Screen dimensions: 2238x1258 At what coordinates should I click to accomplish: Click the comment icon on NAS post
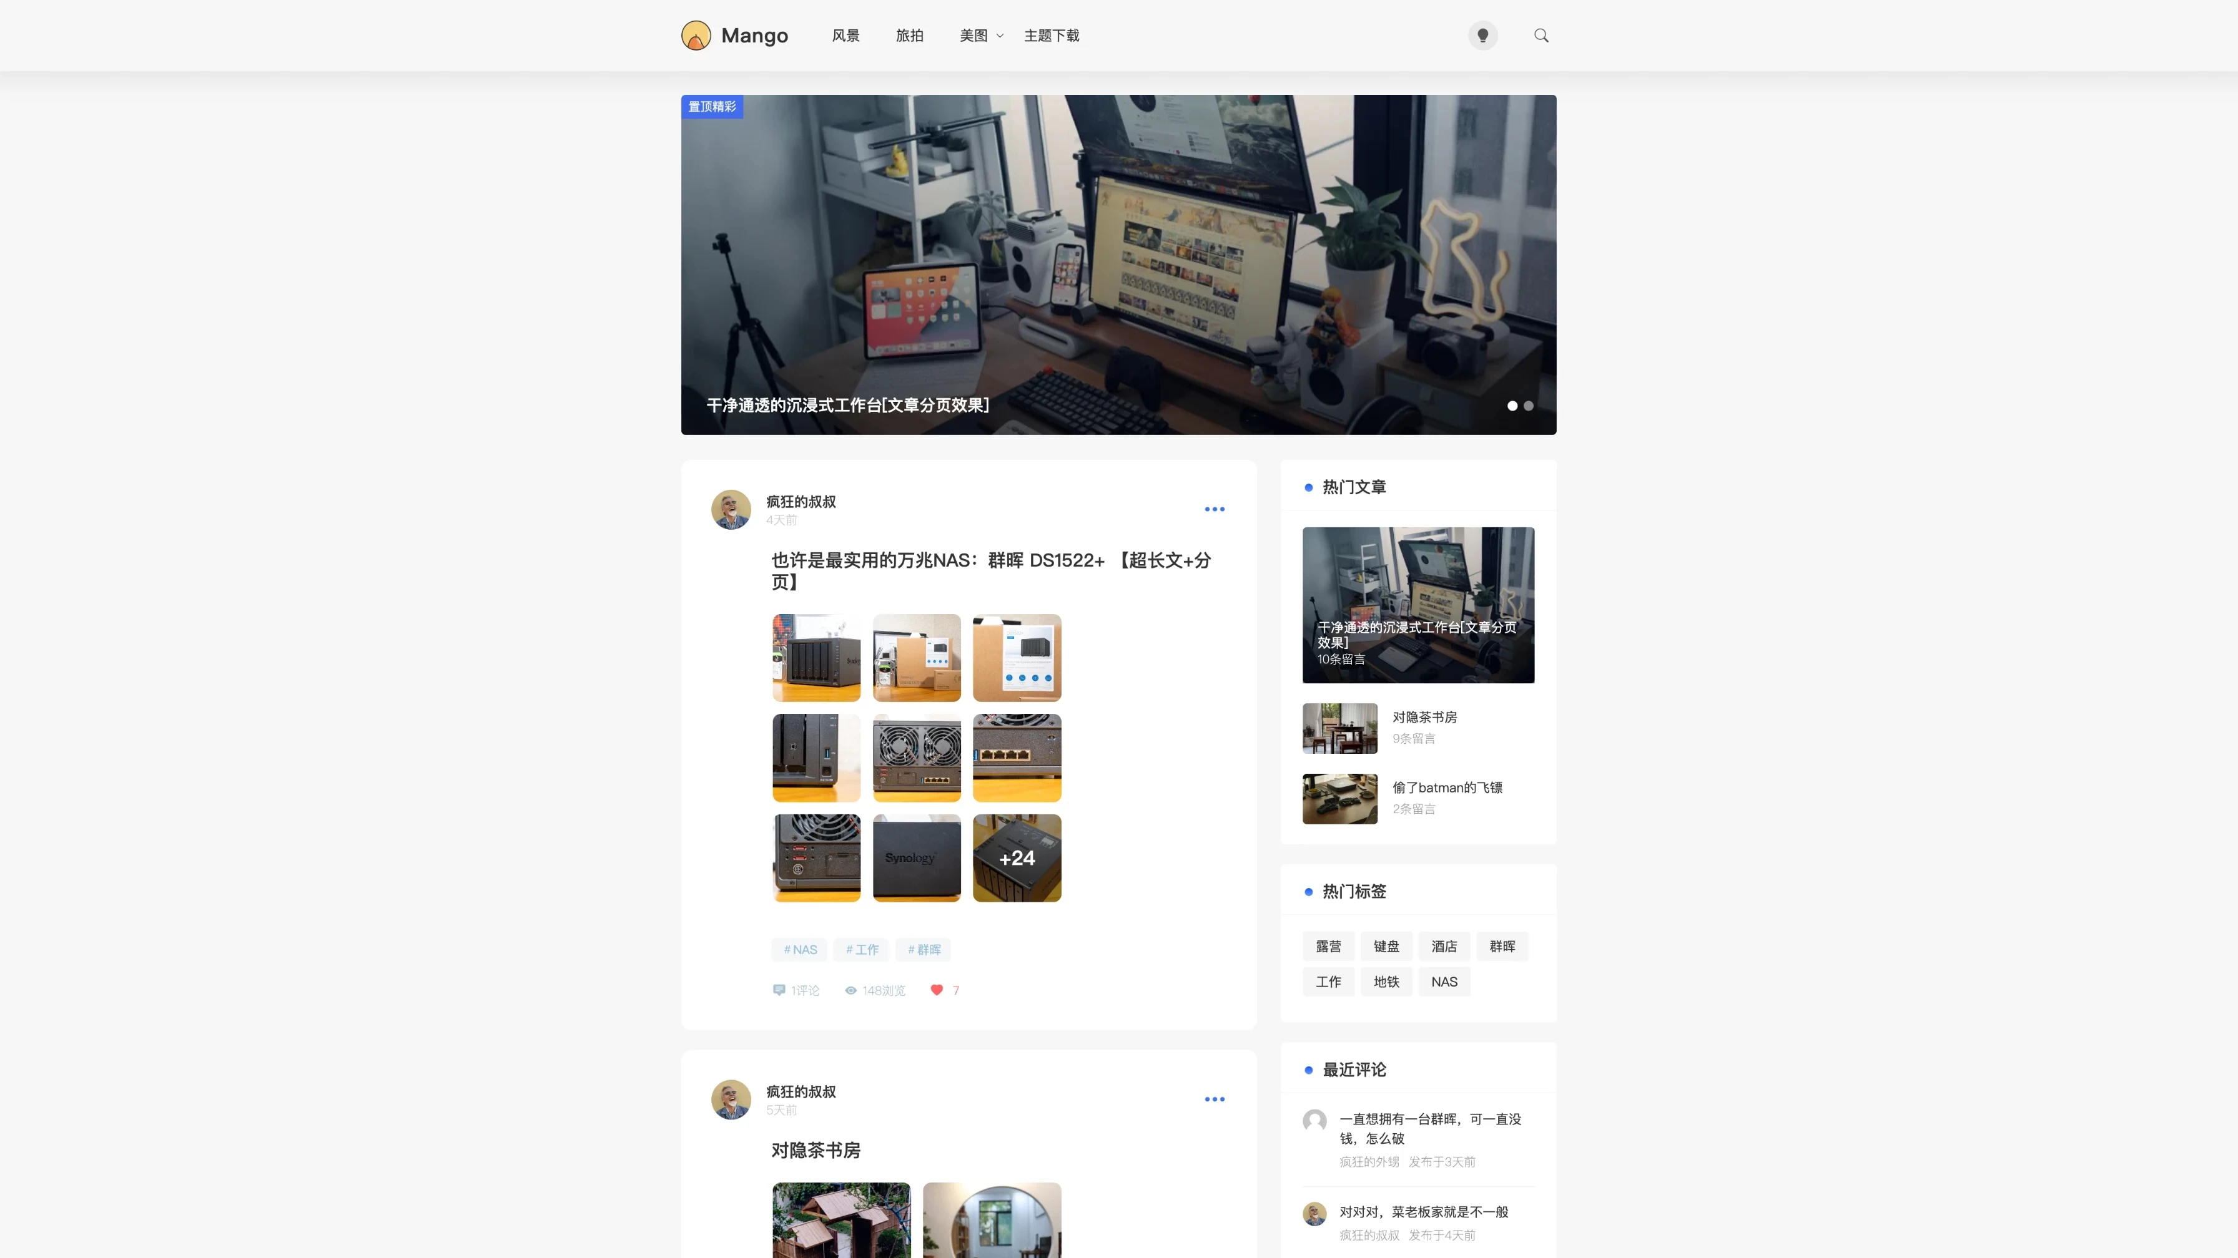778,989
